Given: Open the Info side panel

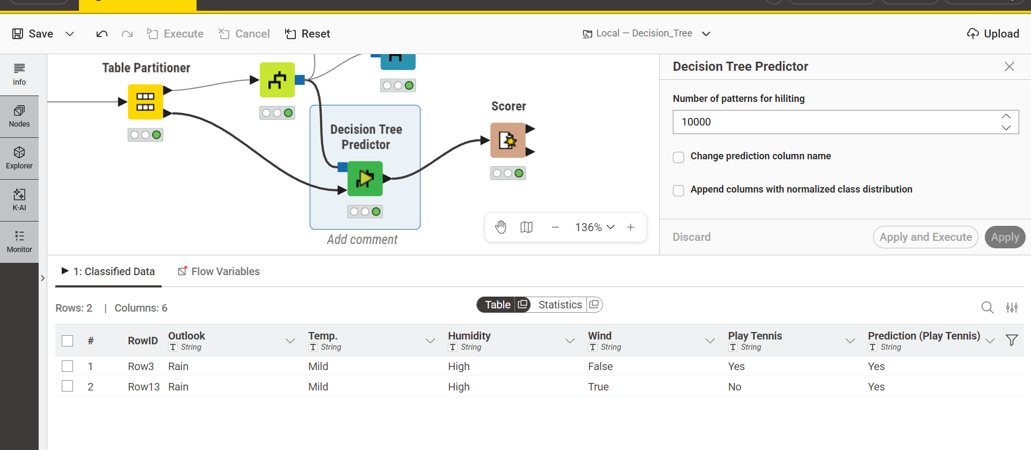Looking at the screenshot, I should coord(19,75).
